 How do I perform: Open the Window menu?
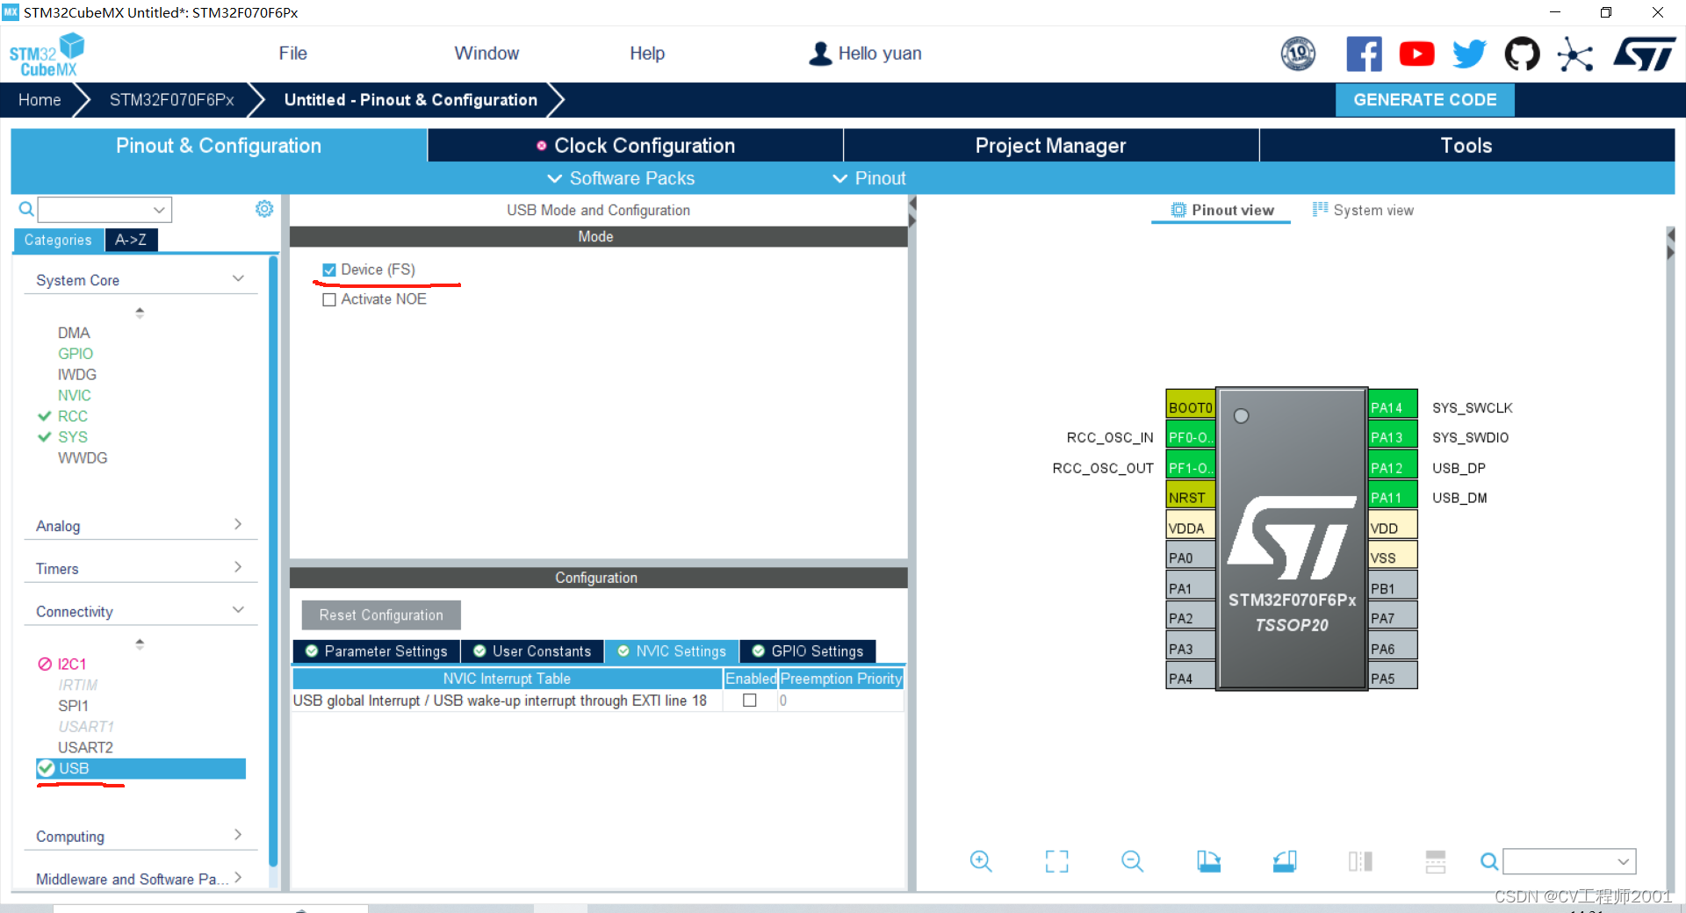[x=486, y=54]
